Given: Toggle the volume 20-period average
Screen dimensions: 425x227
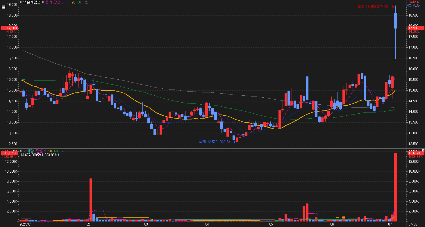Looking at the screenshot, I should (50, 151).
